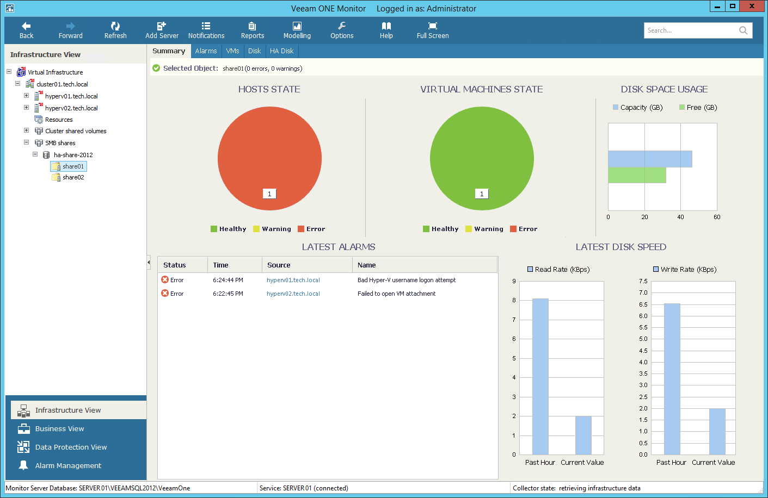Viewport: 768px width, 498px height.
Task: Collapse the ha-share-2012 node
Action: pos(35,154)
